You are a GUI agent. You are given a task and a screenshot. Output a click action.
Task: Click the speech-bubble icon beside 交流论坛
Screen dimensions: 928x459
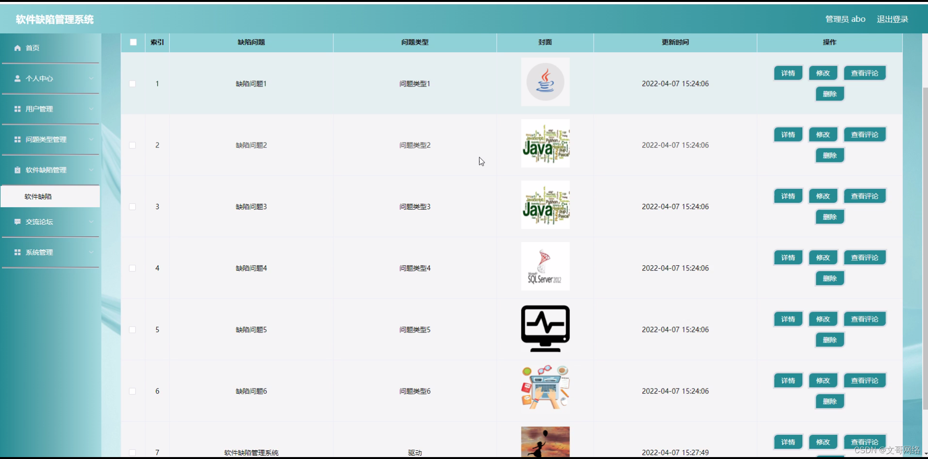[x=17, y=222]
